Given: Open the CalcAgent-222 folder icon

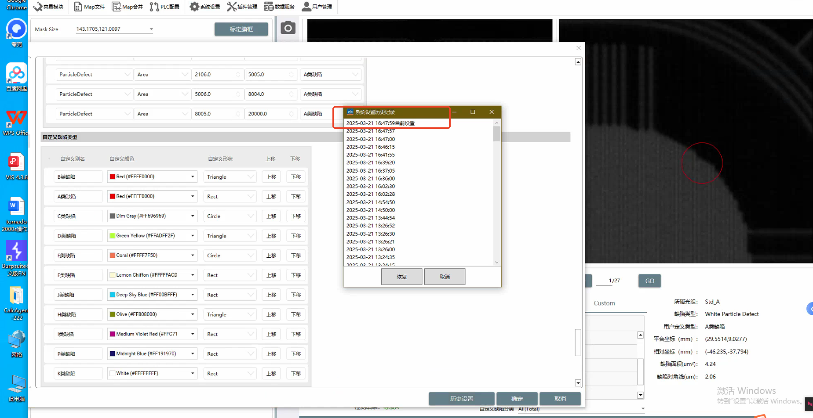Looking at the screenshot, I should (x=16, y=303).
